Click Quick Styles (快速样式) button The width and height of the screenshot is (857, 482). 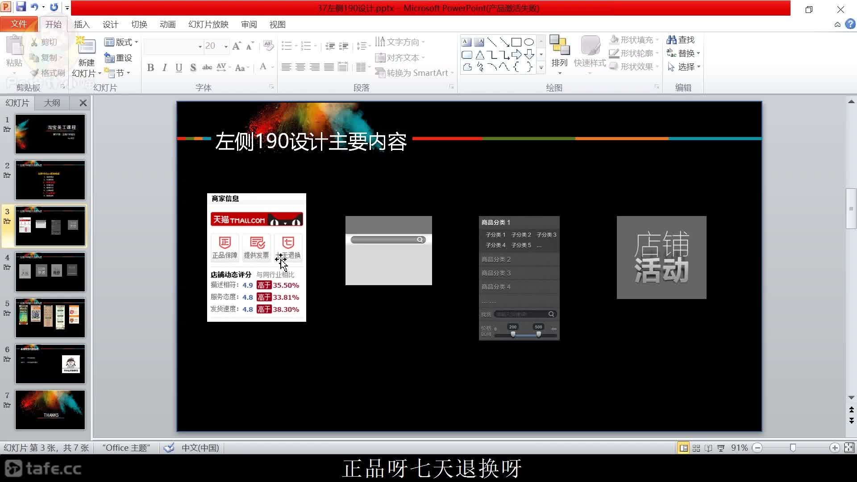(x=590, y=54)
